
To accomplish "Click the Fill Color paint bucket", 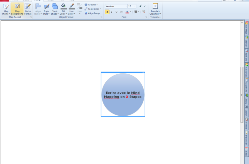I will [x=63, y=6].
